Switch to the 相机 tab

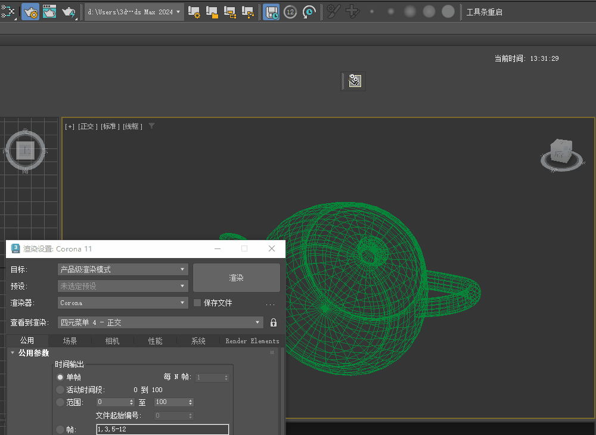112,341
